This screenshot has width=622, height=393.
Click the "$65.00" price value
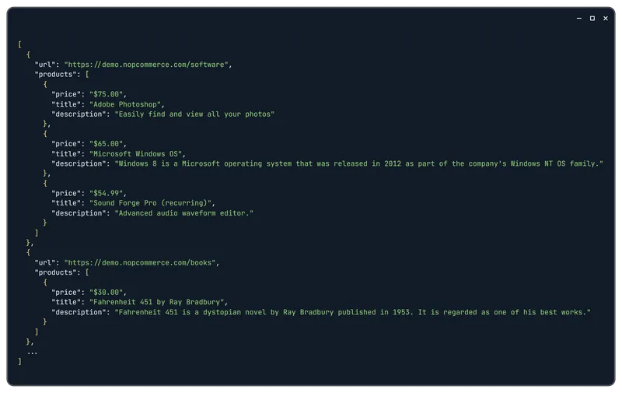click(x=106, y=144)
